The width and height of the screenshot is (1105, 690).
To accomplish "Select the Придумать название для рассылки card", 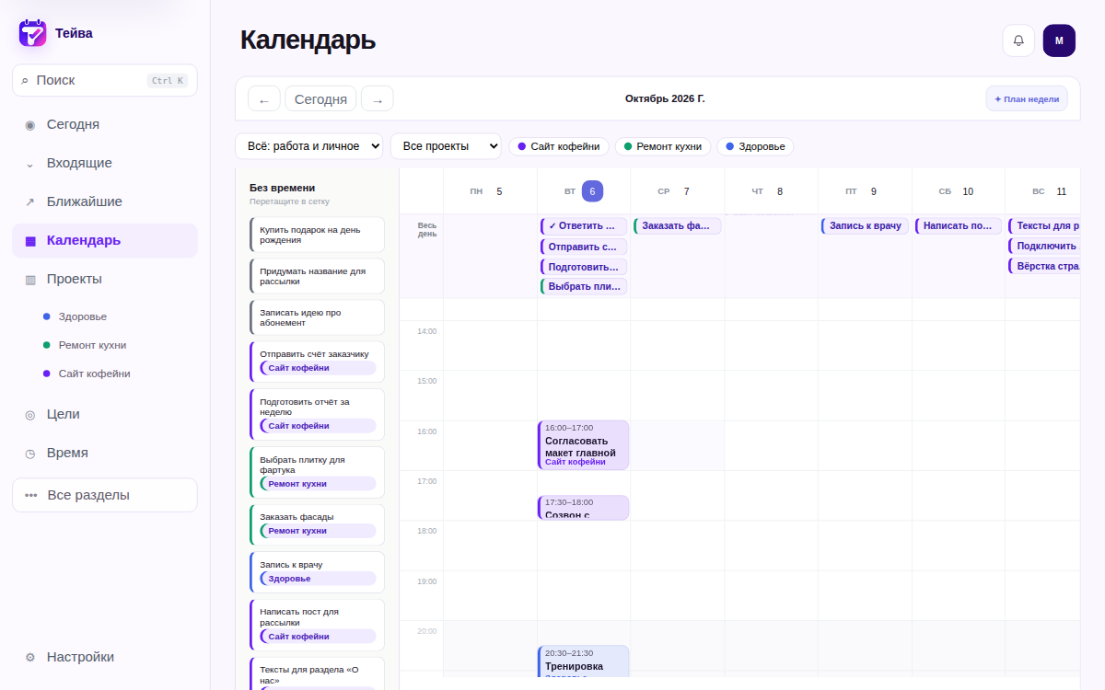I will point(317,276).
